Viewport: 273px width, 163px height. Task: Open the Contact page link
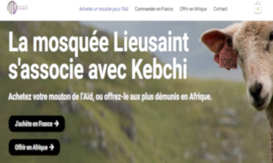click(x=220, y=9)
